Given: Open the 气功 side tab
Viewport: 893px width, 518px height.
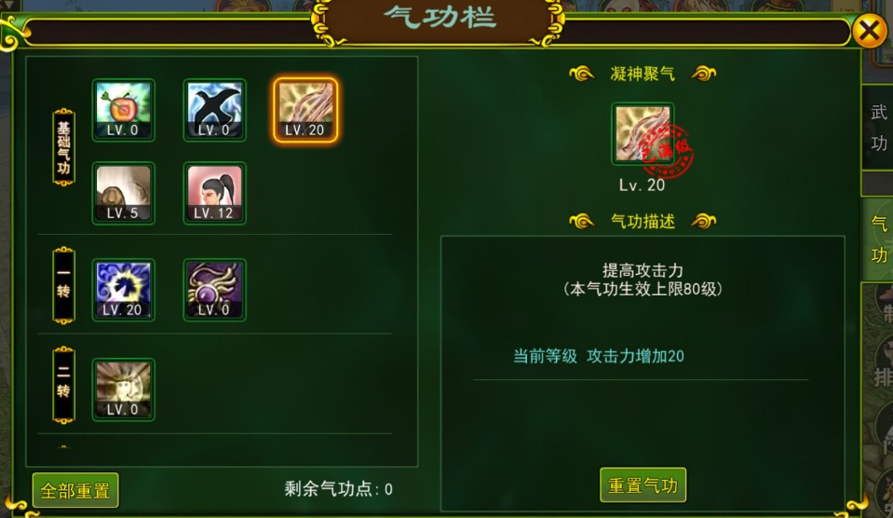Looking at the screenshot, I should (877, 239).
